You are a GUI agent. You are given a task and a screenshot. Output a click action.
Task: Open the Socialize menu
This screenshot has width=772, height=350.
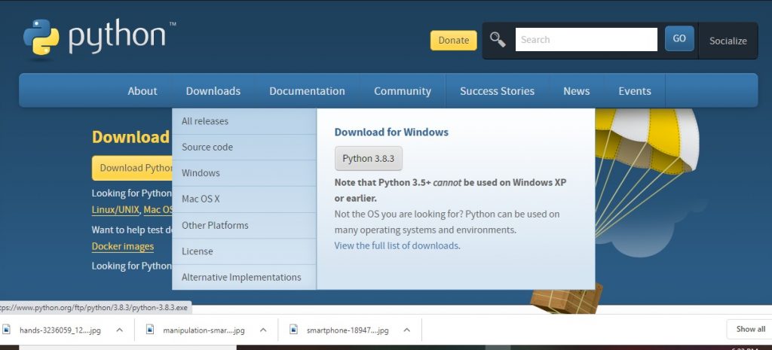point(728,41)
